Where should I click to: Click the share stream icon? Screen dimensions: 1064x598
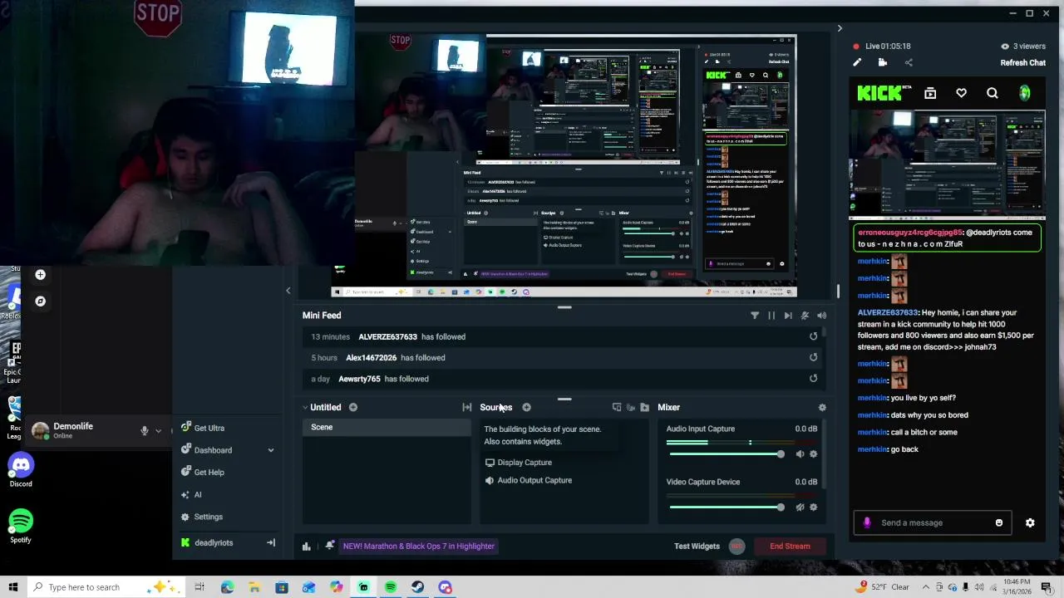(909, 62)
